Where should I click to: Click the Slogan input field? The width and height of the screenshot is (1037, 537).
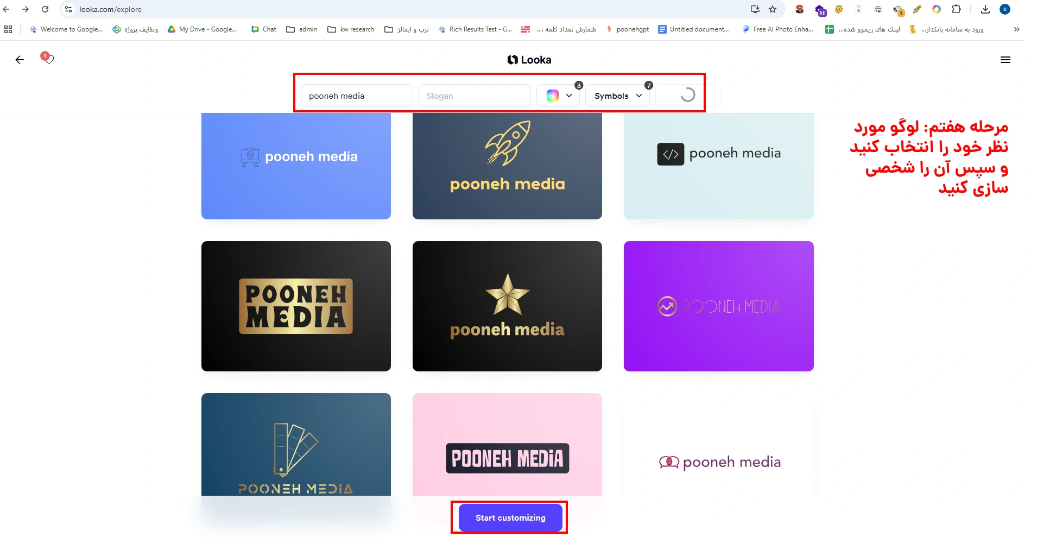point(474,96)
